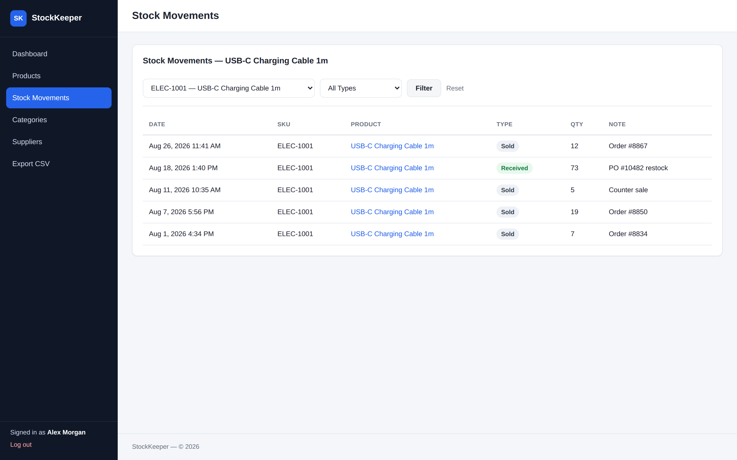The width and height of the screenshot is (737, 460).
Task: Open Categories from the sidebar
Action: 59,120
